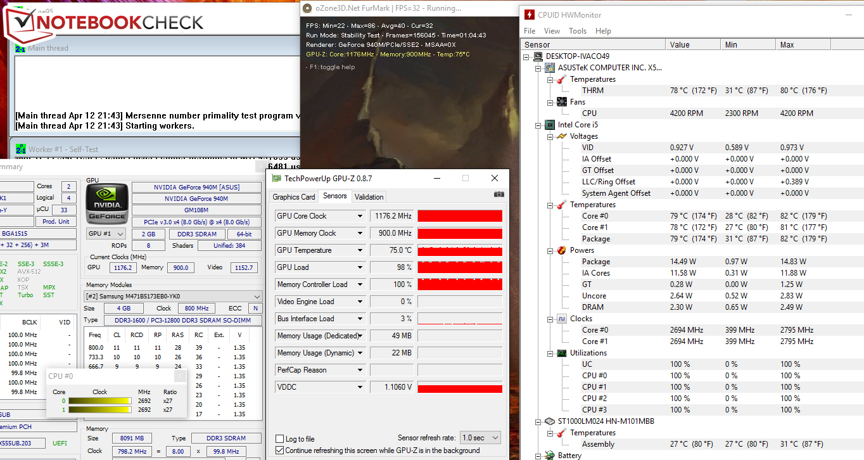Viewport: 864px width, 460px height.
Task: Click the GM108M GPU codename field
Action: pyautogui.click(x=196, y=210)
